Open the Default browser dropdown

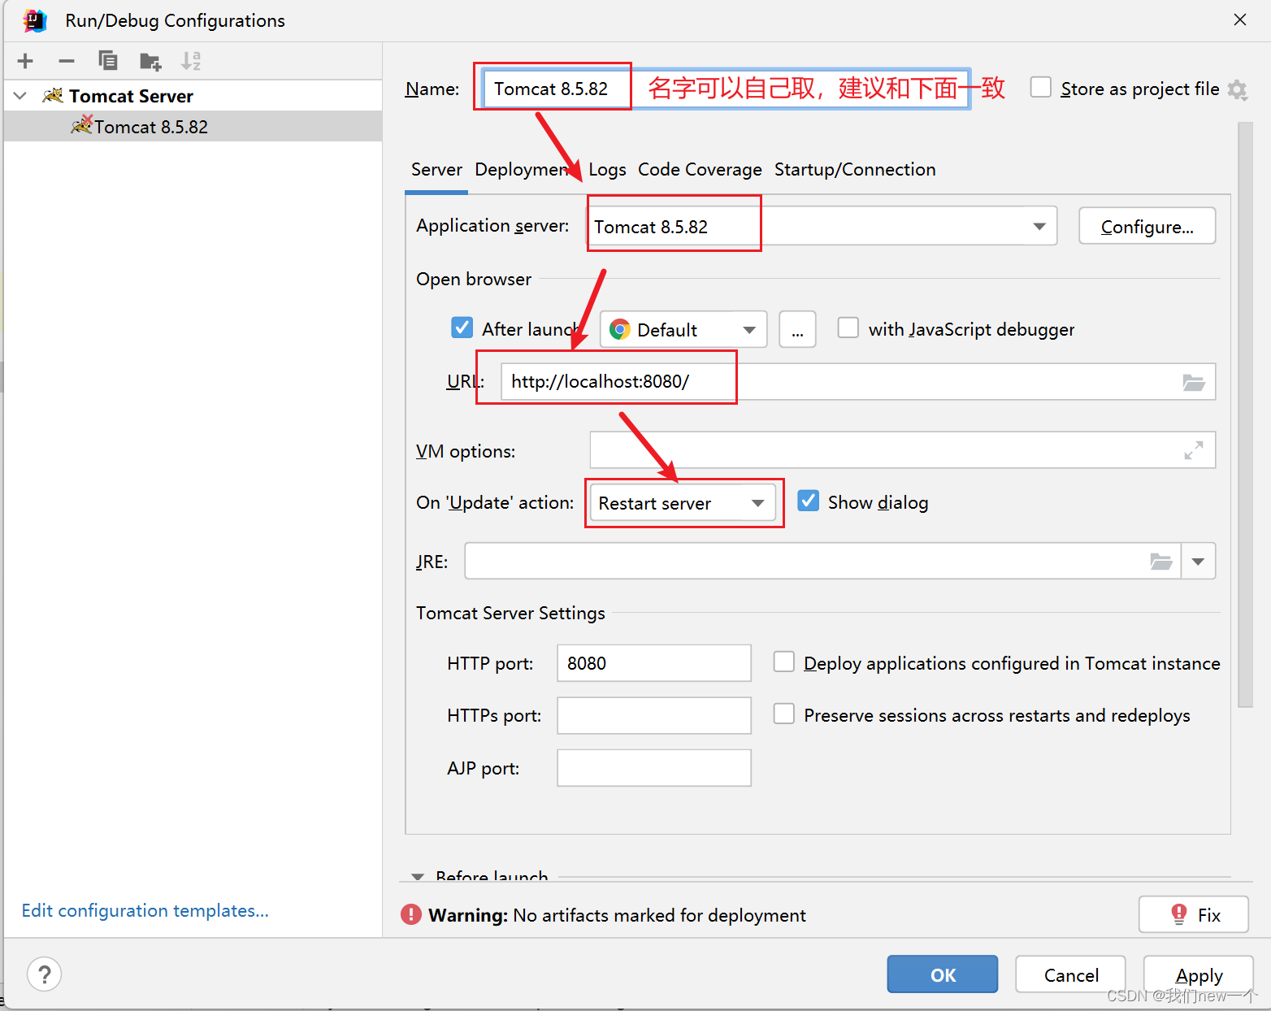pyautogui.click(x=749, y=329)
